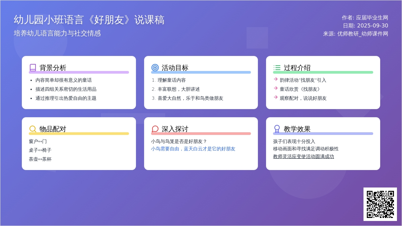Click the source line 来源: 优师教研_幼师课件网
Screen dimensions: 402x226
pyautogui.click(x=355, y=34)
